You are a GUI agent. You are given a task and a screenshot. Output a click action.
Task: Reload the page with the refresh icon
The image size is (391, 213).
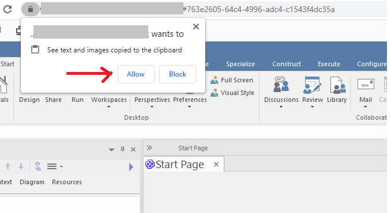tap(7, 9)
